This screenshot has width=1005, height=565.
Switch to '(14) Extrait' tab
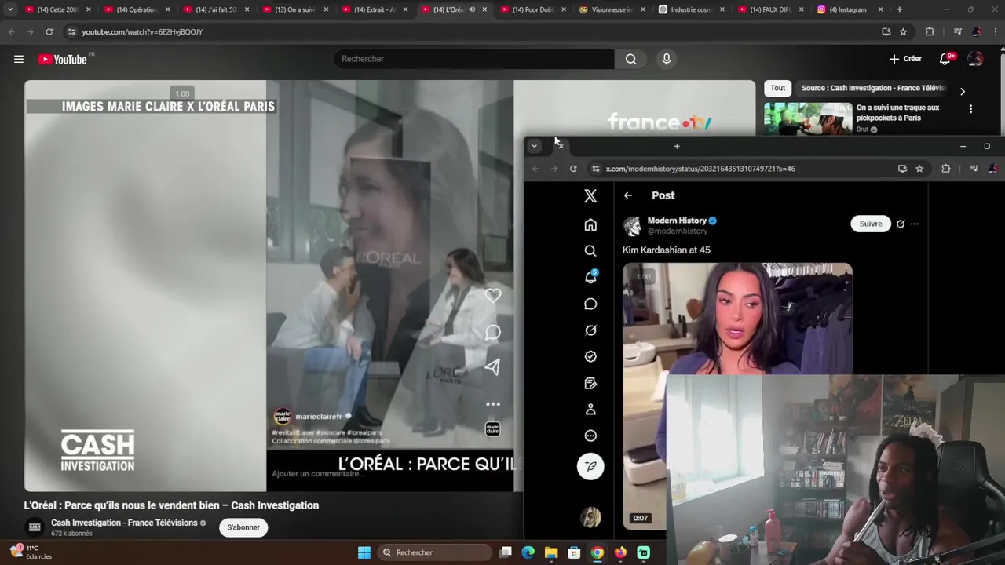point(374,9)
